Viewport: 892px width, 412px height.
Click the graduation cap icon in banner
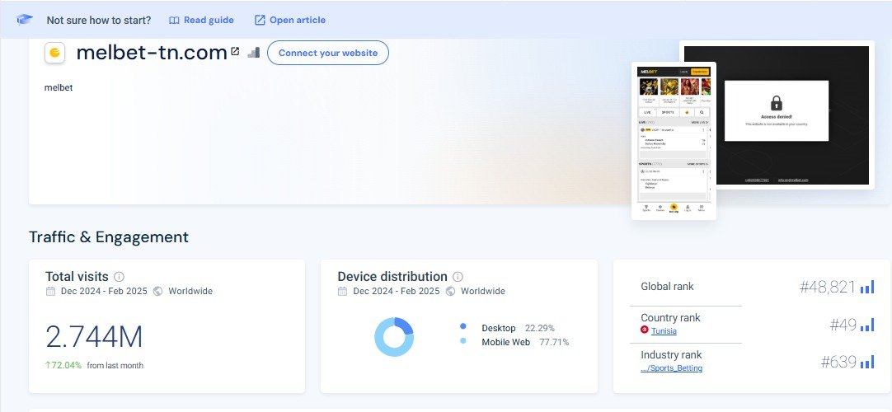[x=25, y=20]
